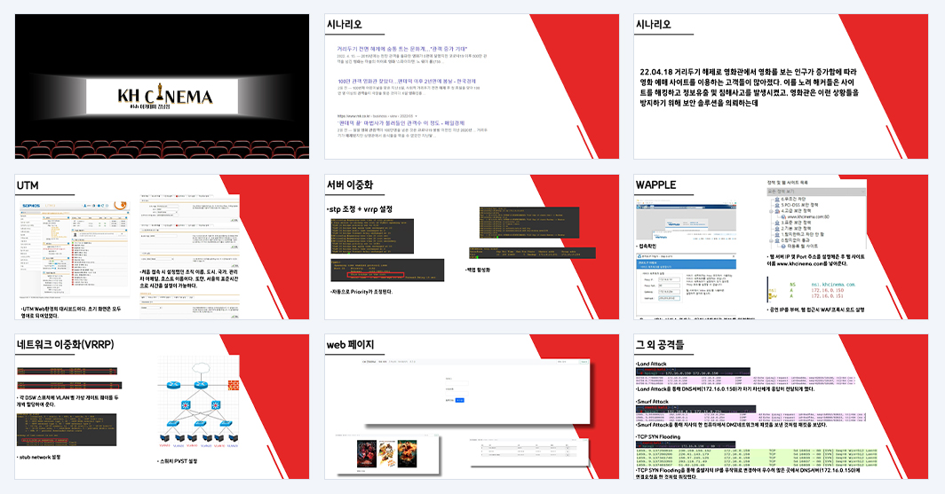Click the 'Land Attack' heading
The width and height of the screenshot is (945, 494).
coord(651,364)
